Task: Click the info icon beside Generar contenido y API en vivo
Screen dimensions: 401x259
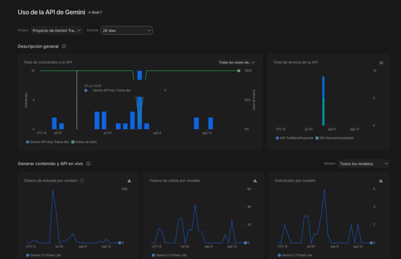Action: tap(88, 163)
